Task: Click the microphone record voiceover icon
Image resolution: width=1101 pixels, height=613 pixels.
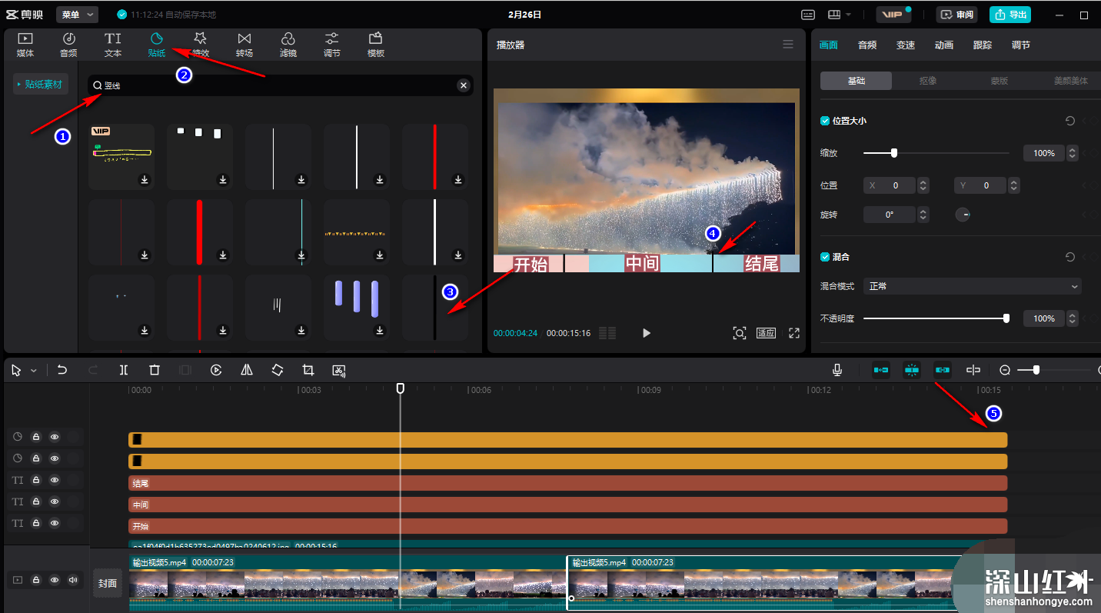Action: tap(837, 370)
